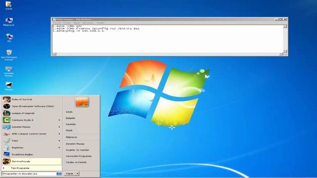Open the KASA folder icon on desktop
Screen dimensions: 317x178
point(9,5)
